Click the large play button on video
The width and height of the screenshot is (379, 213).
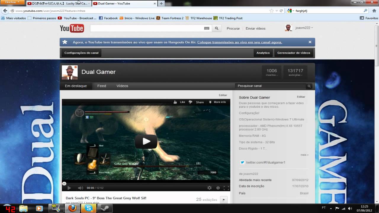tap(146, 141)
